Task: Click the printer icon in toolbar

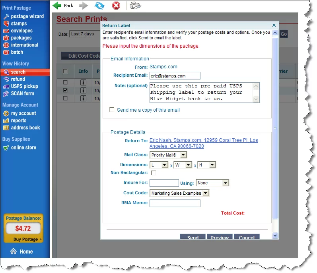Action: [x=135, y=6]
